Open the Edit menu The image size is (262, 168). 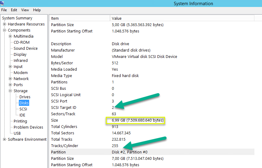(14, 10)
